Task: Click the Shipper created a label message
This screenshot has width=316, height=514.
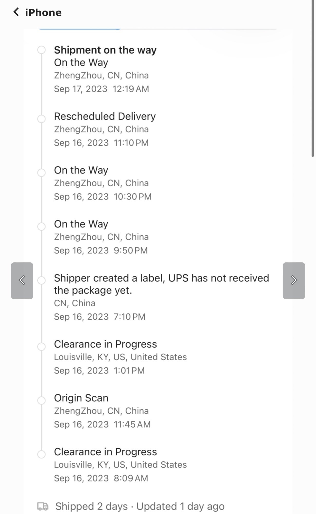Action: click(x=161, y=284)
